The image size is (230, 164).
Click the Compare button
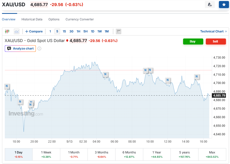pyautogui.click(x=34, y=31)
